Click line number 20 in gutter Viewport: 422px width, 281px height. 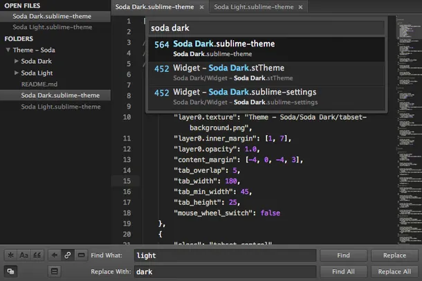tap(127, 234)
